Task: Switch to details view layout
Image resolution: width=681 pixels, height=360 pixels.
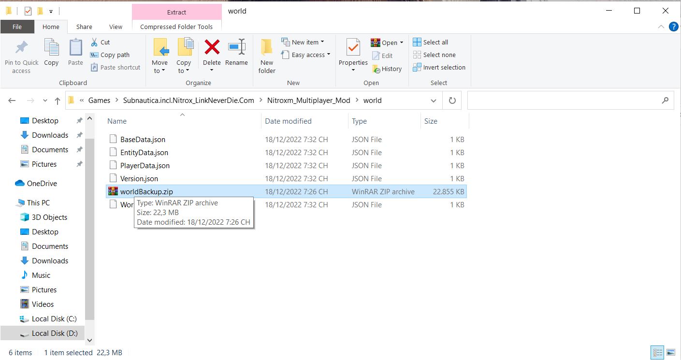Action: tap(657, 352)
